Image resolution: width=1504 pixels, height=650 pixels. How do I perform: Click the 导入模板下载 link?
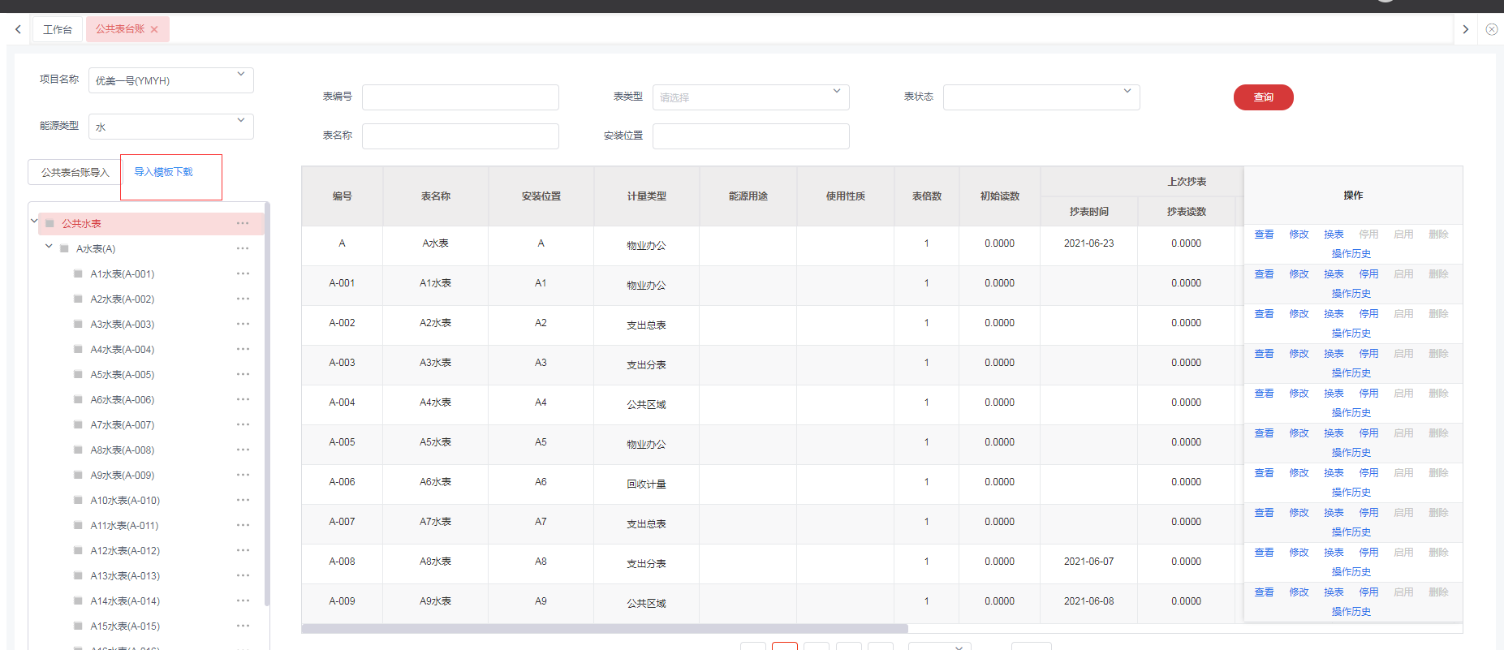pyautogui.click(x=163, y=172)
